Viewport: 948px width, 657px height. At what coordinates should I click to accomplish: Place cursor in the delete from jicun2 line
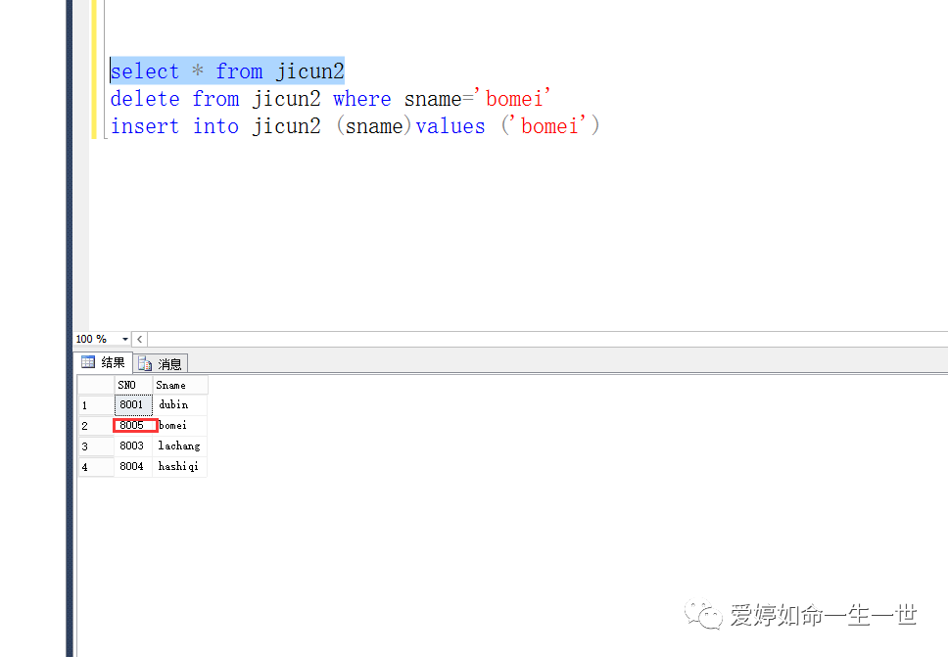(x=330, y=99)
